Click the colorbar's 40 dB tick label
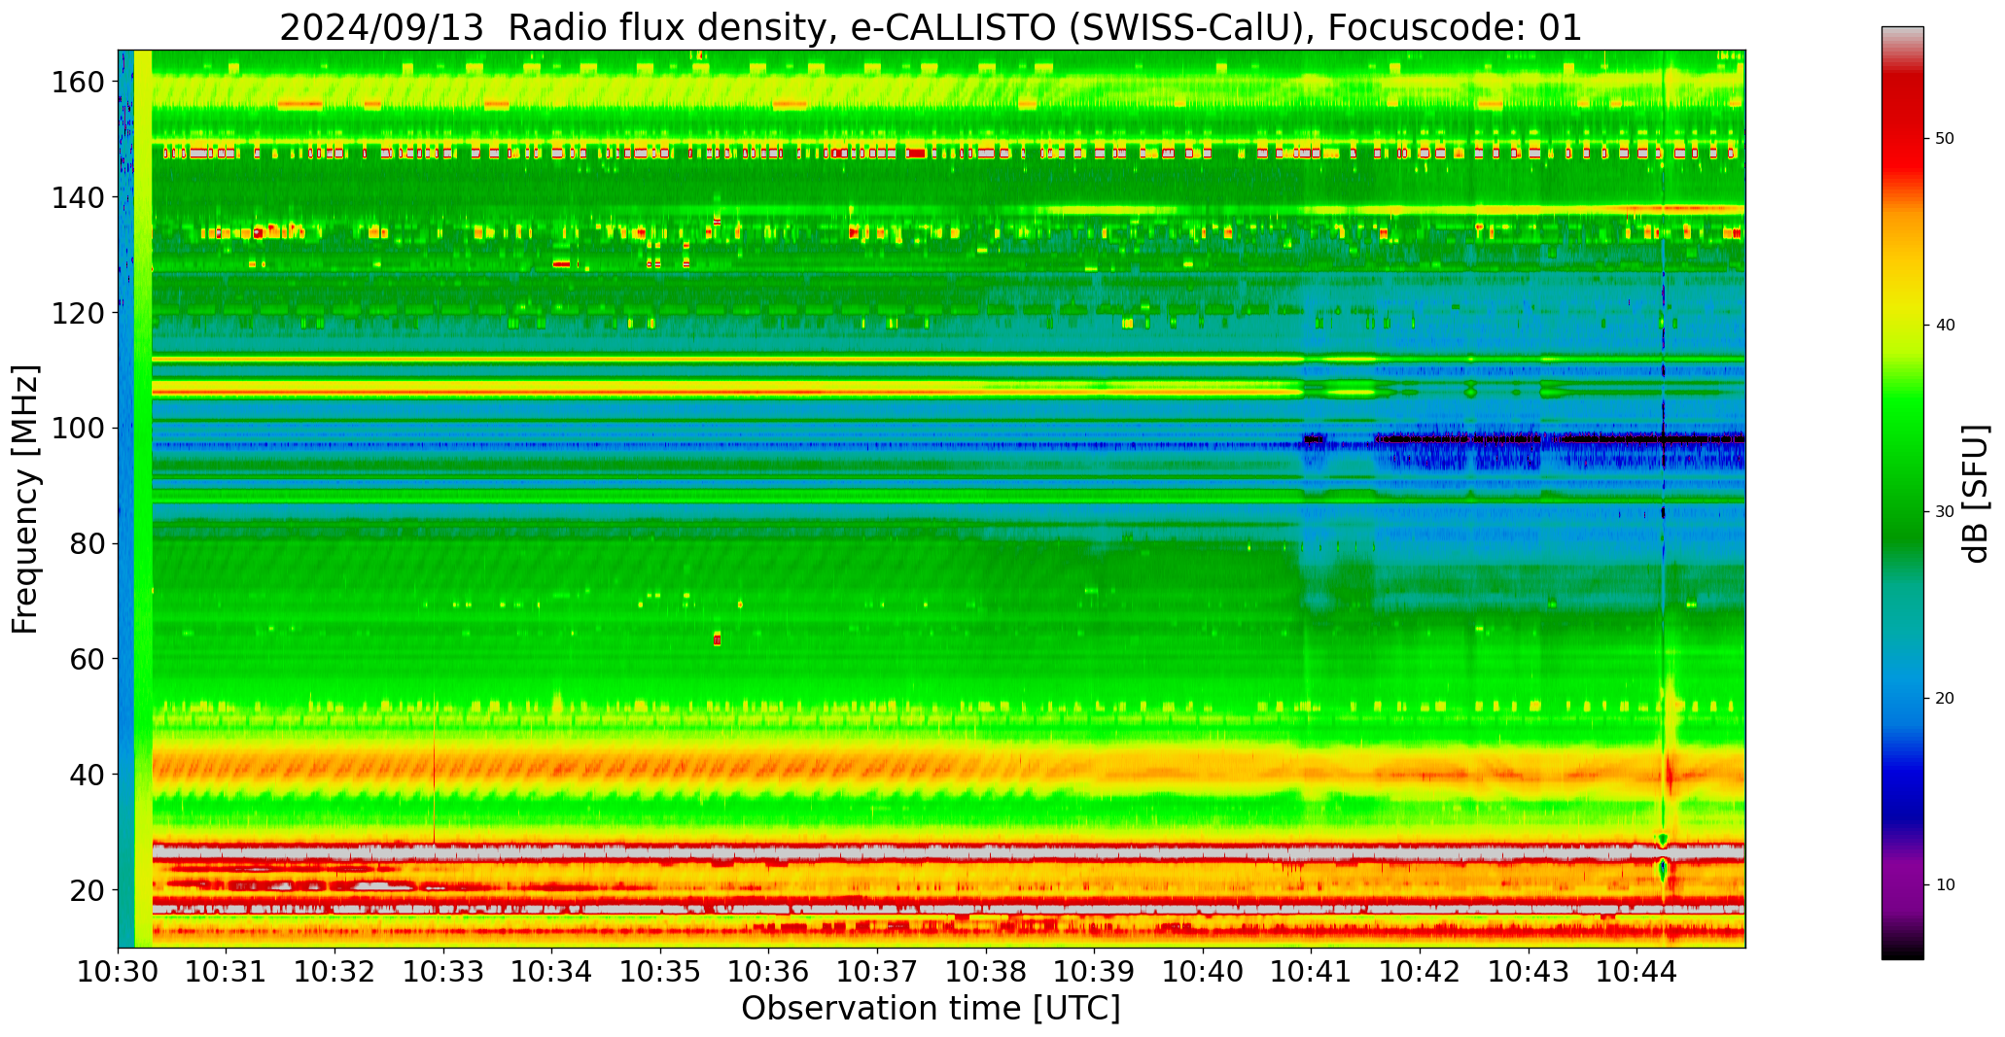2005x1037 pixels. (x=1945, y=326)
